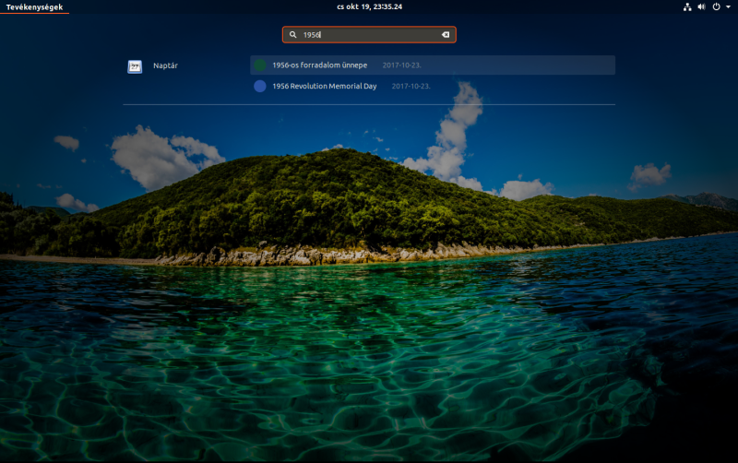The width and height of the screenshot is (738, 463).
Task: Focus the search field containing 1956
Action: (369, 34)
